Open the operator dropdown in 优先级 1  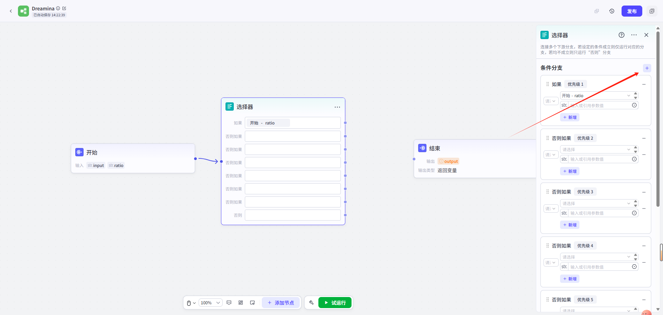click(x=551, y=101)
